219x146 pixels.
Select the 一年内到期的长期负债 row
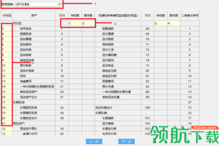click(x=116, y=92)
